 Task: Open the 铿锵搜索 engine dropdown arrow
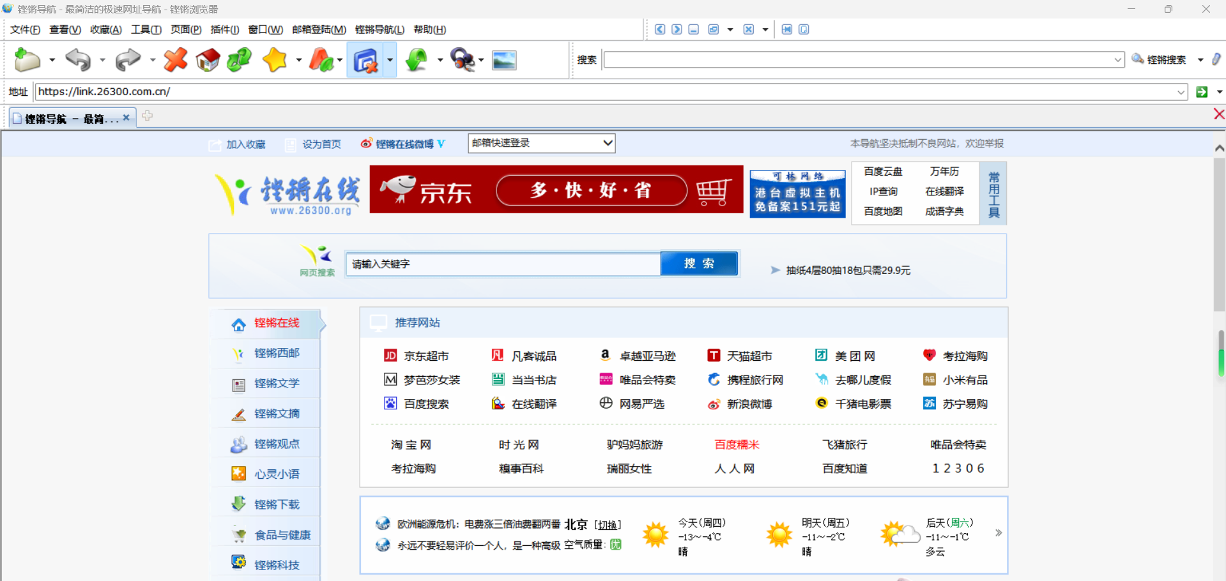coord(1200,60)
